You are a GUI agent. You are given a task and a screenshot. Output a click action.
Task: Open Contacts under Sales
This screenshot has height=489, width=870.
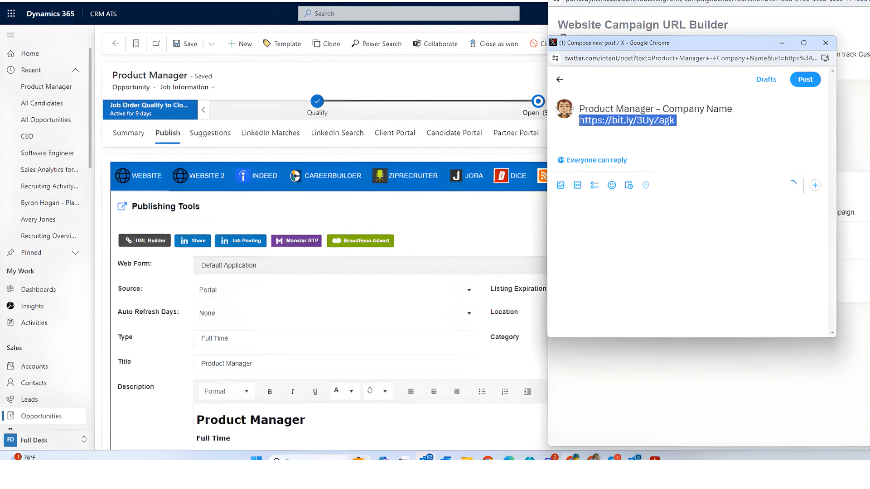[x=34, y=383]
